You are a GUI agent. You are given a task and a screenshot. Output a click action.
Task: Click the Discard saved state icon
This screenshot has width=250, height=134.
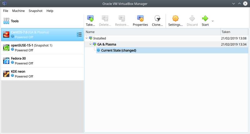(192, 18)
